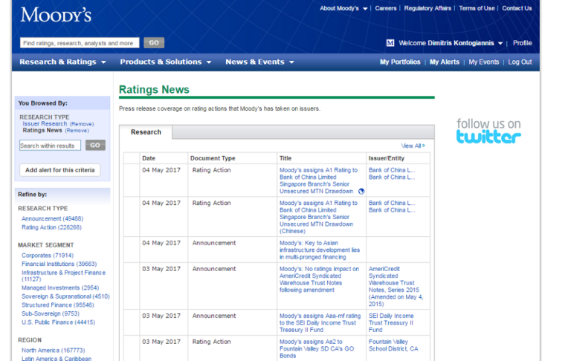Image resolution: width=571 pixels, height=361 pixels.
Task: Open My Events
Action: [x=483, y=62]
